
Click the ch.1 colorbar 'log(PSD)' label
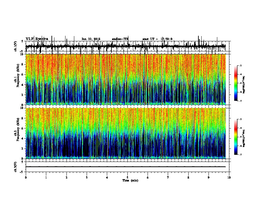click(244, 85)
